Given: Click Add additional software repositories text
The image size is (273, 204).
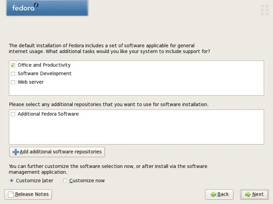Looking at the screenshot, I should [x=61, y=152].
